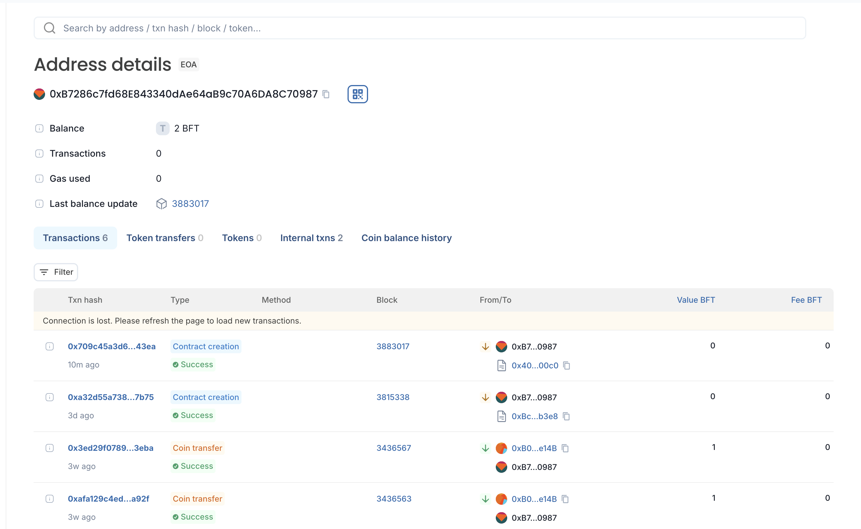Open transaction 0xafa129c4ed...a92f
The height and width of the screenshot is (529, 861).
click(x=108, y=498)
